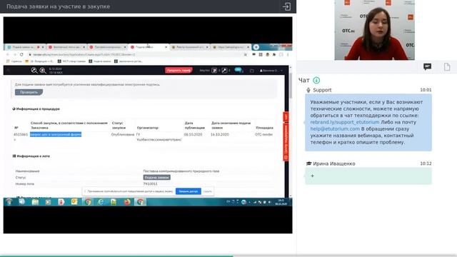Click the Информация о лоте heading

click(x=31, y=156)
